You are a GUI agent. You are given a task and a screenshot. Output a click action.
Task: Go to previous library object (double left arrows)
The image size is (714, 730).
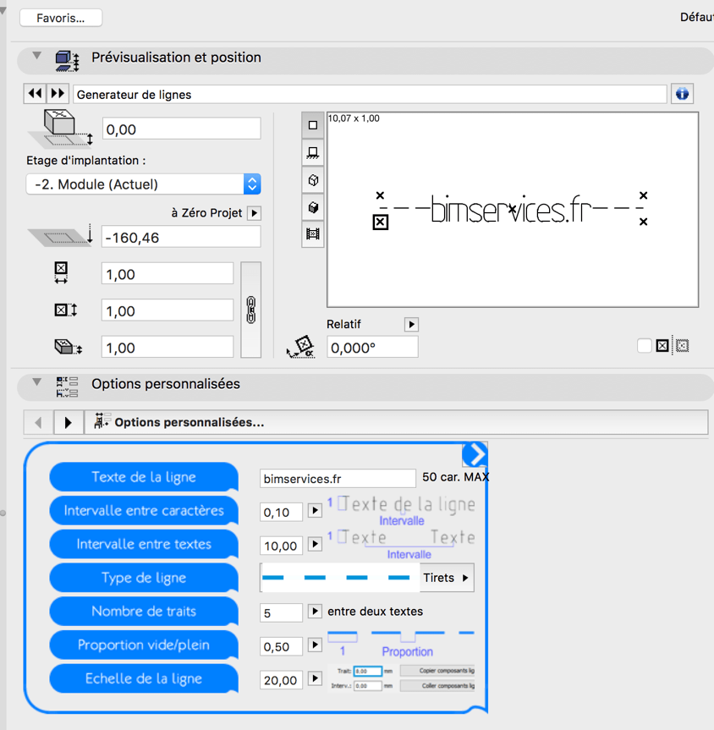[35, 94]
